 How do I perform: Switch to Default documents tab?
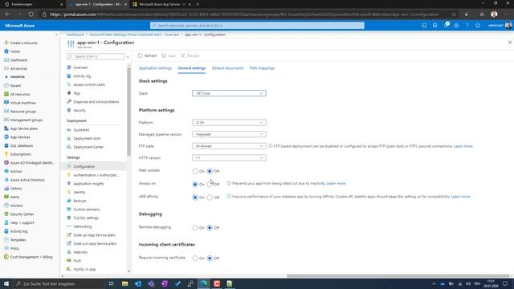(227, 68)
